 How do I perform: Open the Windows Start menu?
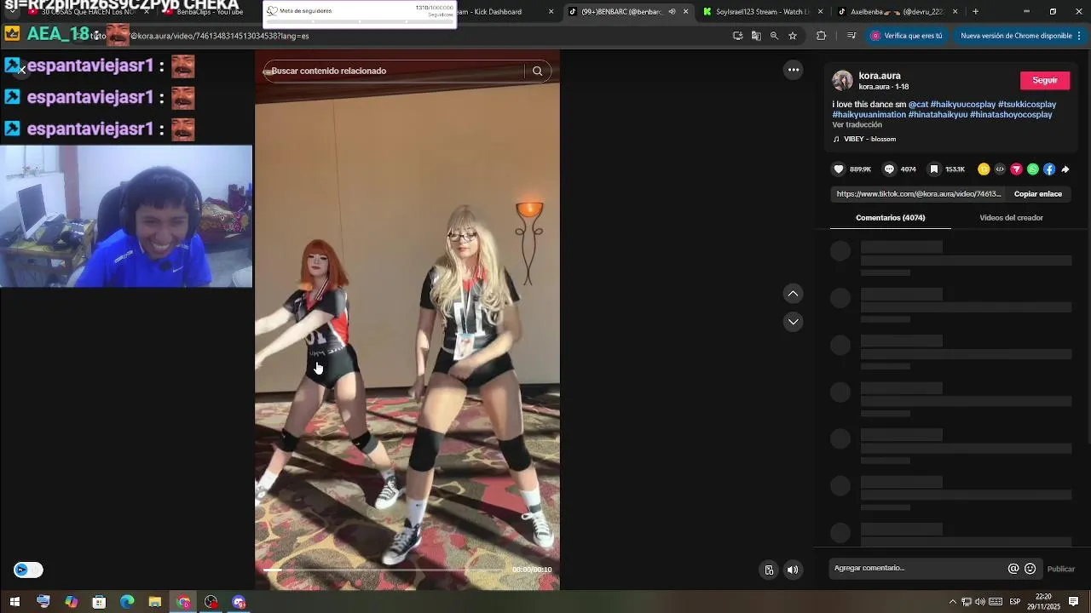tap(14, 602)
